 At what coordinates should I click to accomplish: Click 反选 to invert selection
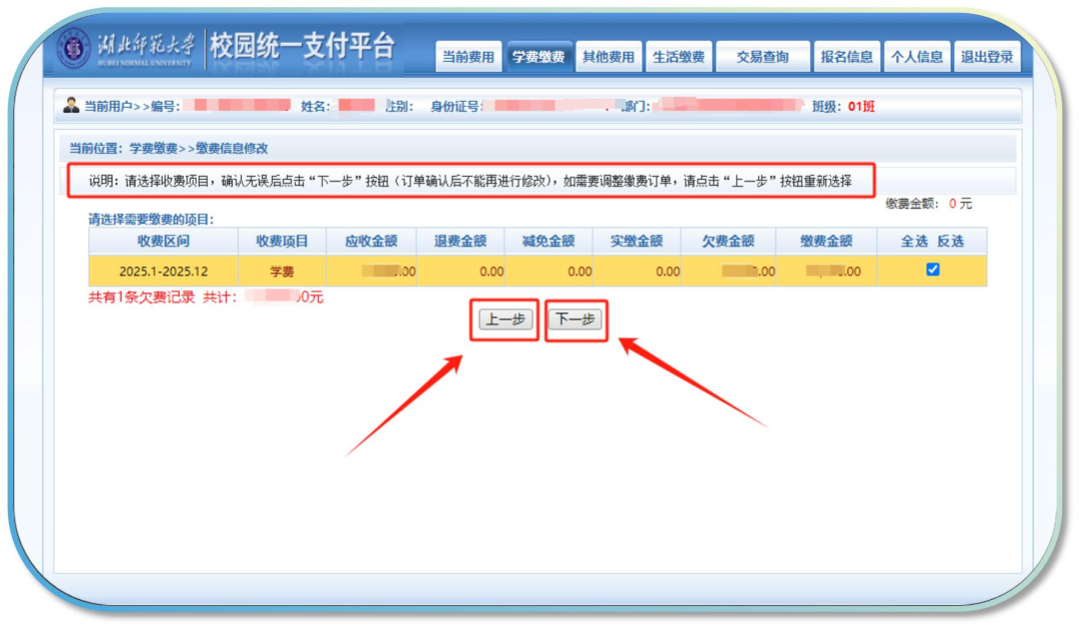[x=950, y=242]
